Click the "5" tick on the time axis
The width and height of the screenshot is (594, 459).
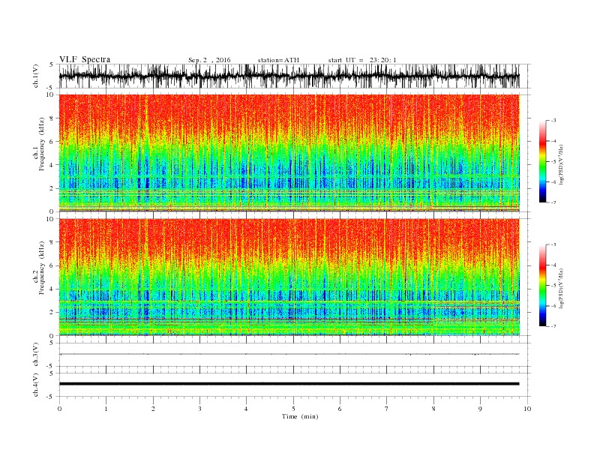click(293, 409)
